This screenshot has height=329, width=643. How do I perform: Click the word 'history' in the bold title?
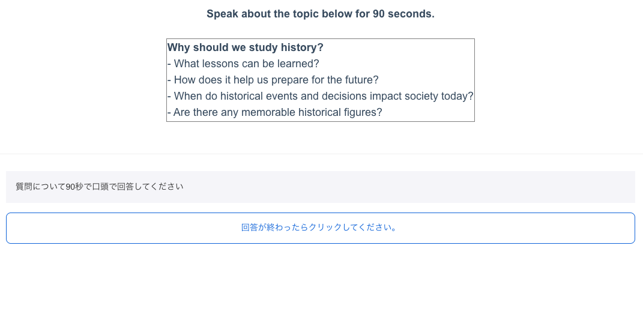pos(301,47)
